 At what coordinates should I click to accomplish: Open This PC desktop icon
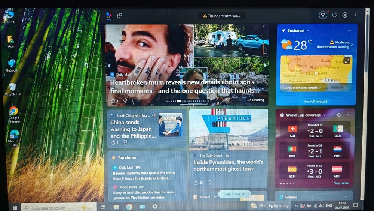tap(10, 17)
